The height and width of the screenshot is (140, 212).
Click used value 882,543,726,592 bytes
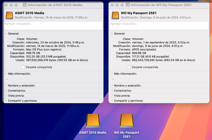pyautogui.click(x=147, y=60)
